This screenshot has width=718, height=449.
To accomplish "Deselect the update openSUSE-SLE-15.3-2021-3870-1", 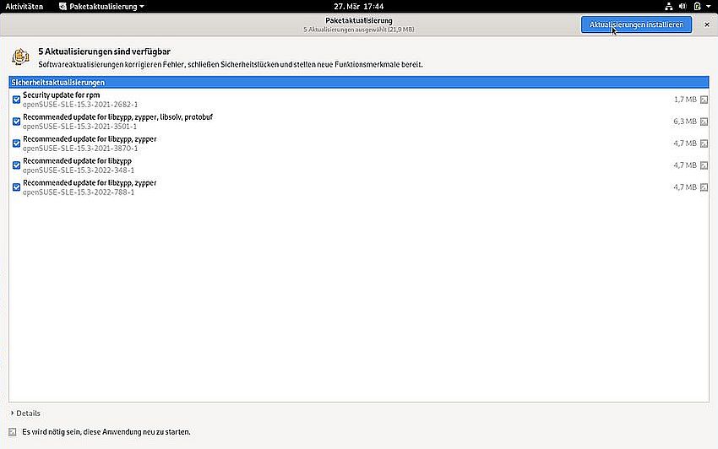I will 17,143.
